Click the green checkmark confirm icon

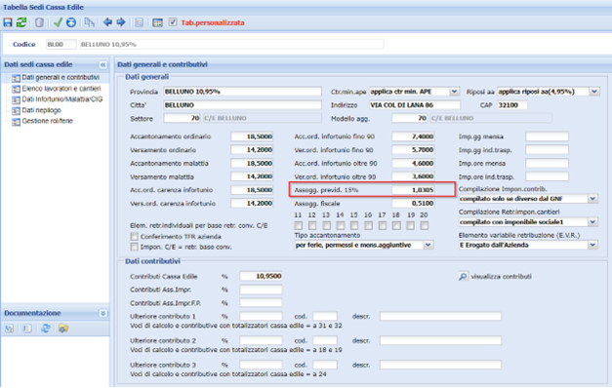coord(58,22)
